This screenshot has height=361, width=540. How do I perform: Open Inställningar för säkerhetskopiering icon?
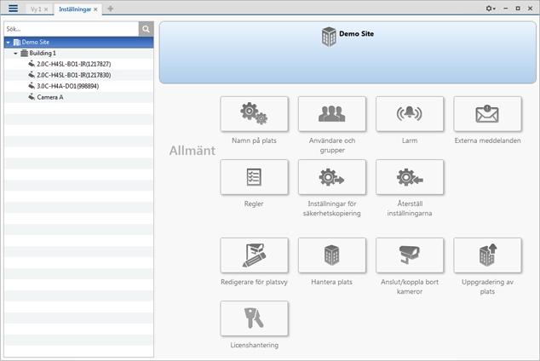point(332,177)
